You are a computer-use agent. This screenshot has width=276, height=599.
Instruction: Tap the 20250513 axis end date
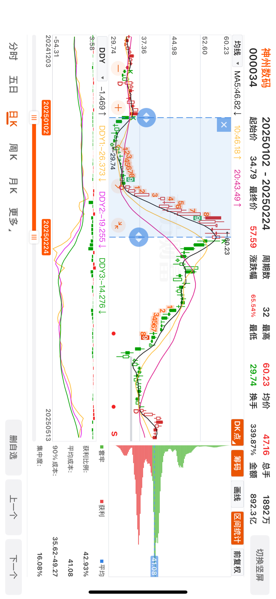(48, 425)
